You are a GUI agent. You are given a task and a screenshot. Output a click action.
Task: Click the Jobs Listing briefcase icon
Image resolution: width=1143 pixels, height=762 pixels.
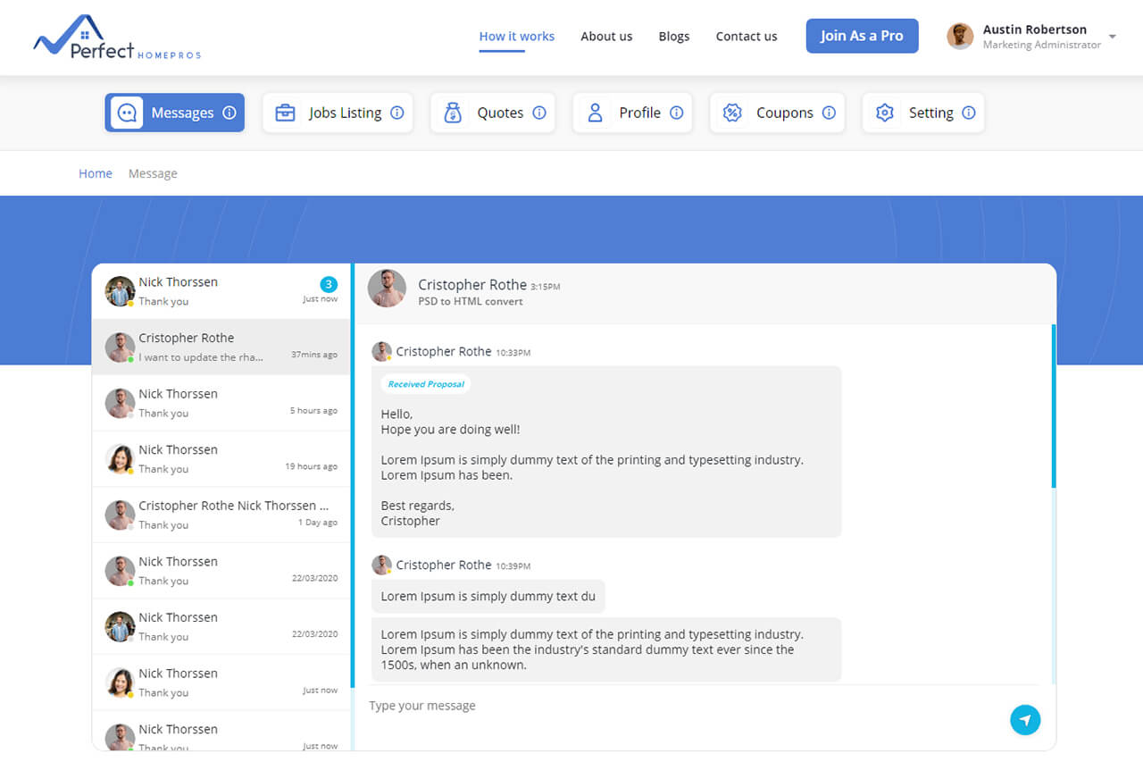point(285,113)
